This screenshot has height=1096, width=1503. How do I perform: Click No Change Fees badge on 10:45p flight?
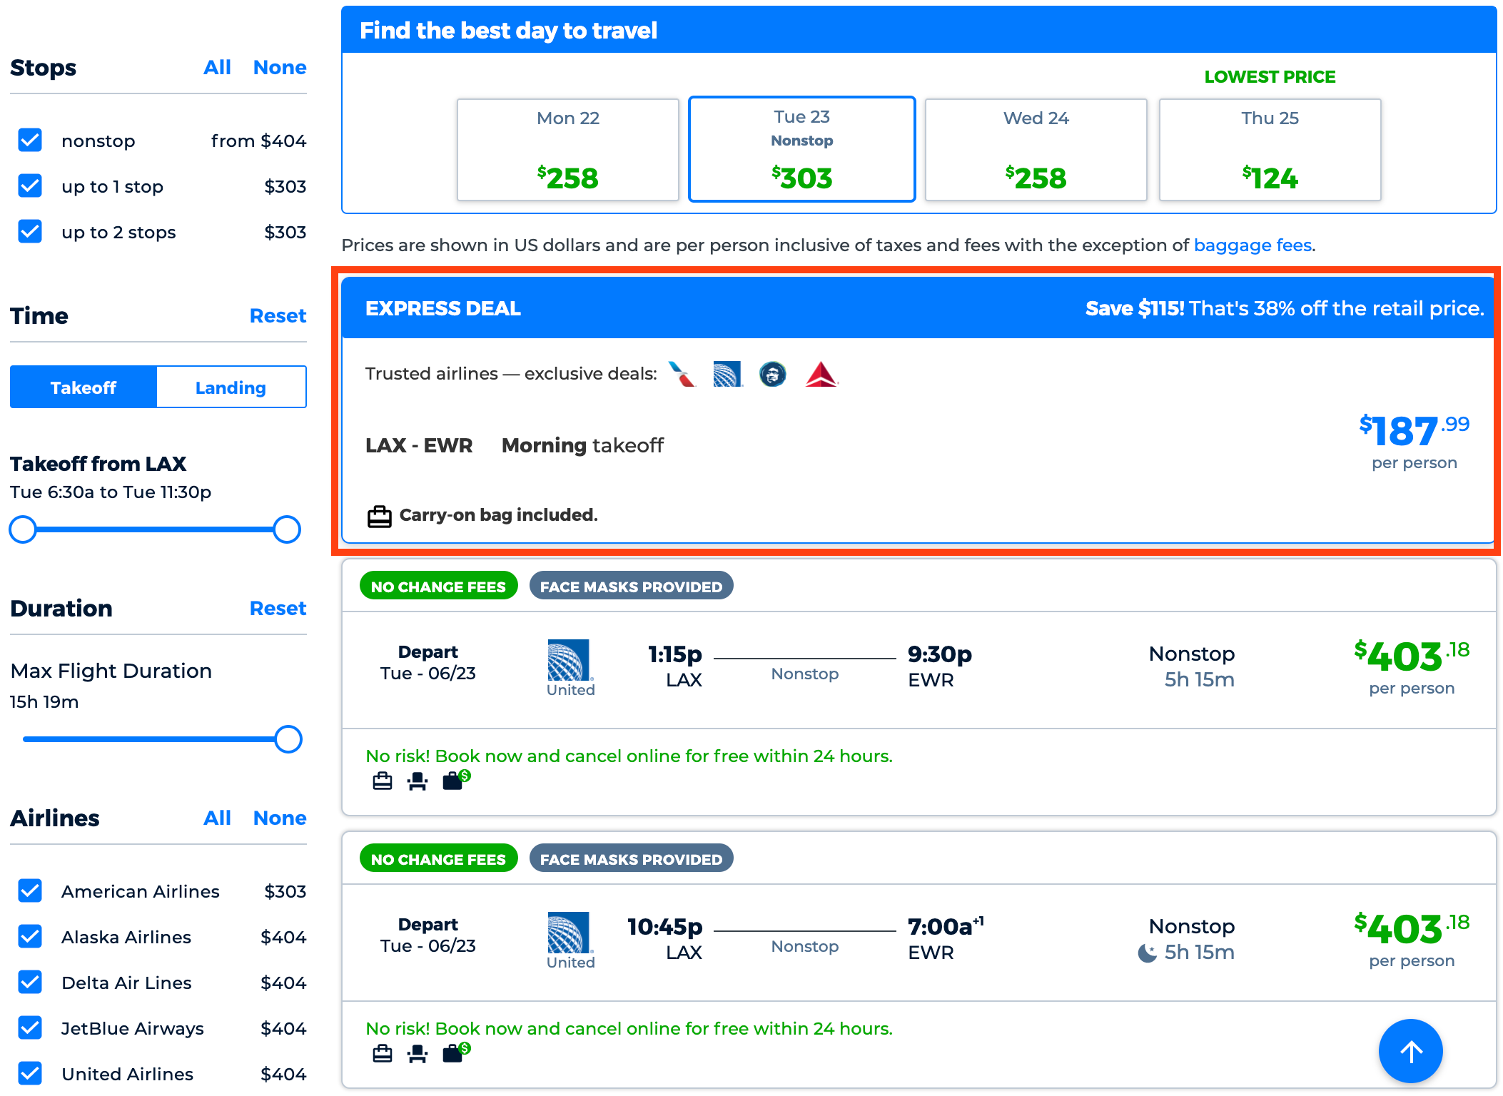point(438,859)
